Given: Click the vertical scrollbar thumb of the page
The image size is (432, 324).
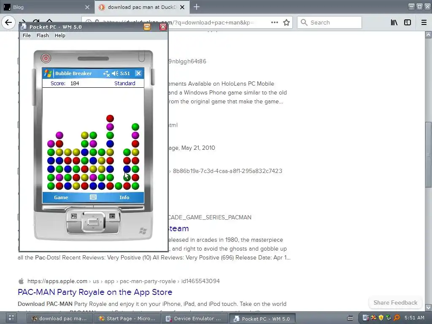Looking at the screenshot, I should tap(428, 154).
